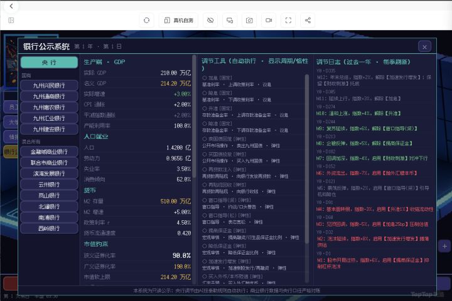Take a screenshot with camera icon
The height and width of the screenshot is (301, 452).
(249, 21)
